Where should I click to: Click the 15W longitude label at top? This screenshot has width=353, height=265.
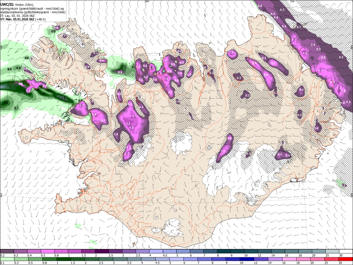click(x=292, y=1)
